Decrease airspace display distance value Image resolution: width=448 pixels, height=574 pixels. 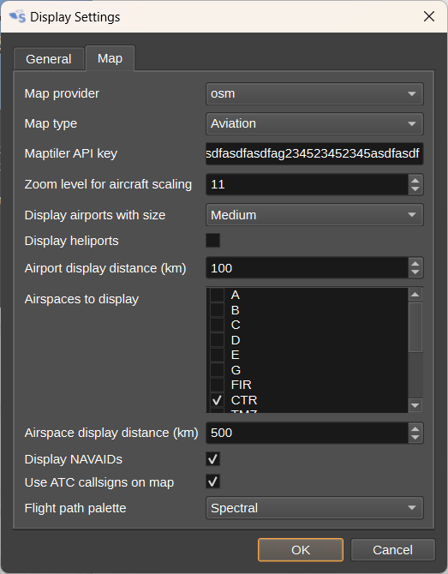coord(415,438)
